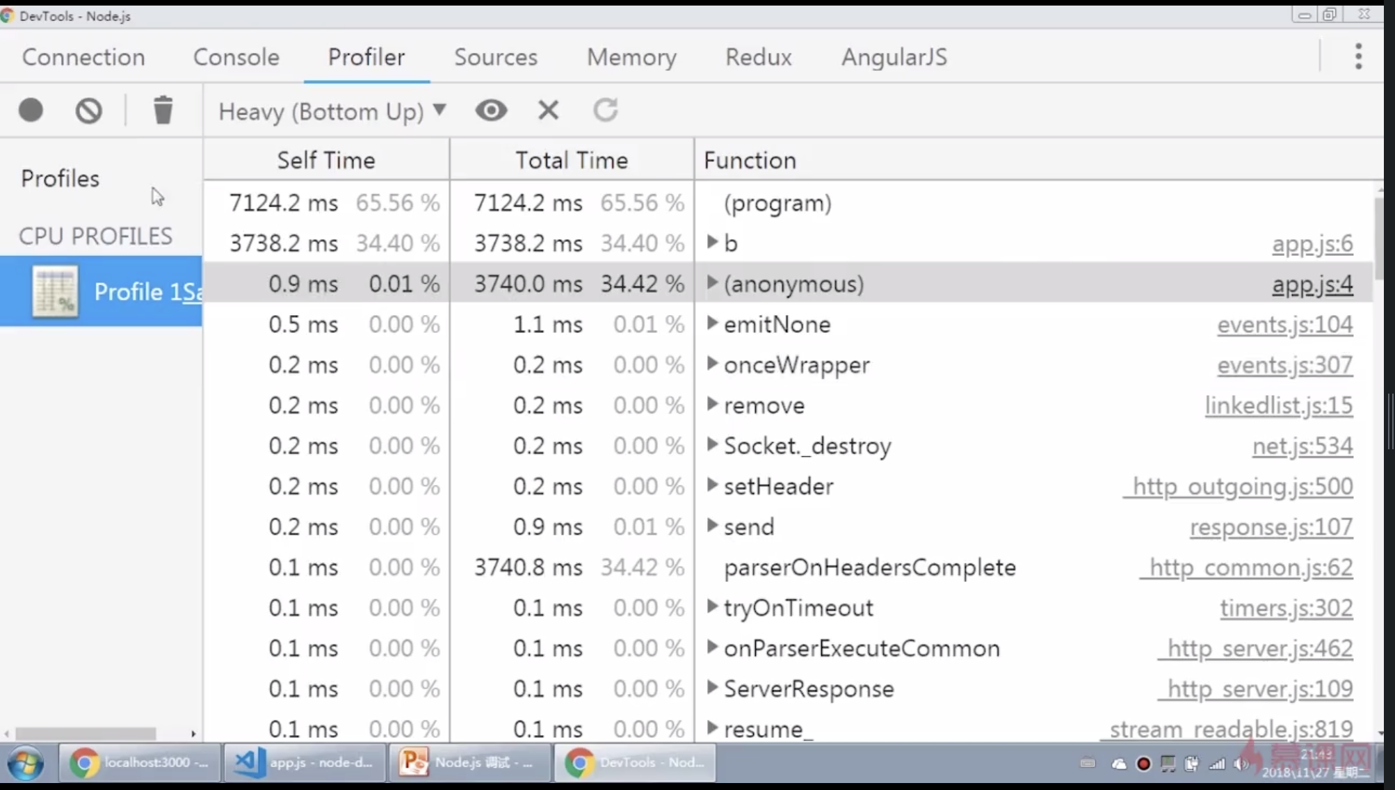The height and width of the screenshot is (790, 1395).
Task: Sort by the Self Time column header
Action: (x=325, y=160)
